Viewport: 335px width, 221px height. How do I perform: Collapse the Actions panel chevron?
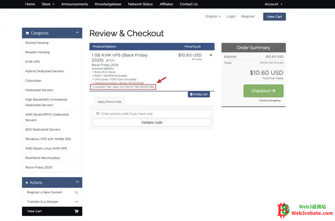[77, 182]
